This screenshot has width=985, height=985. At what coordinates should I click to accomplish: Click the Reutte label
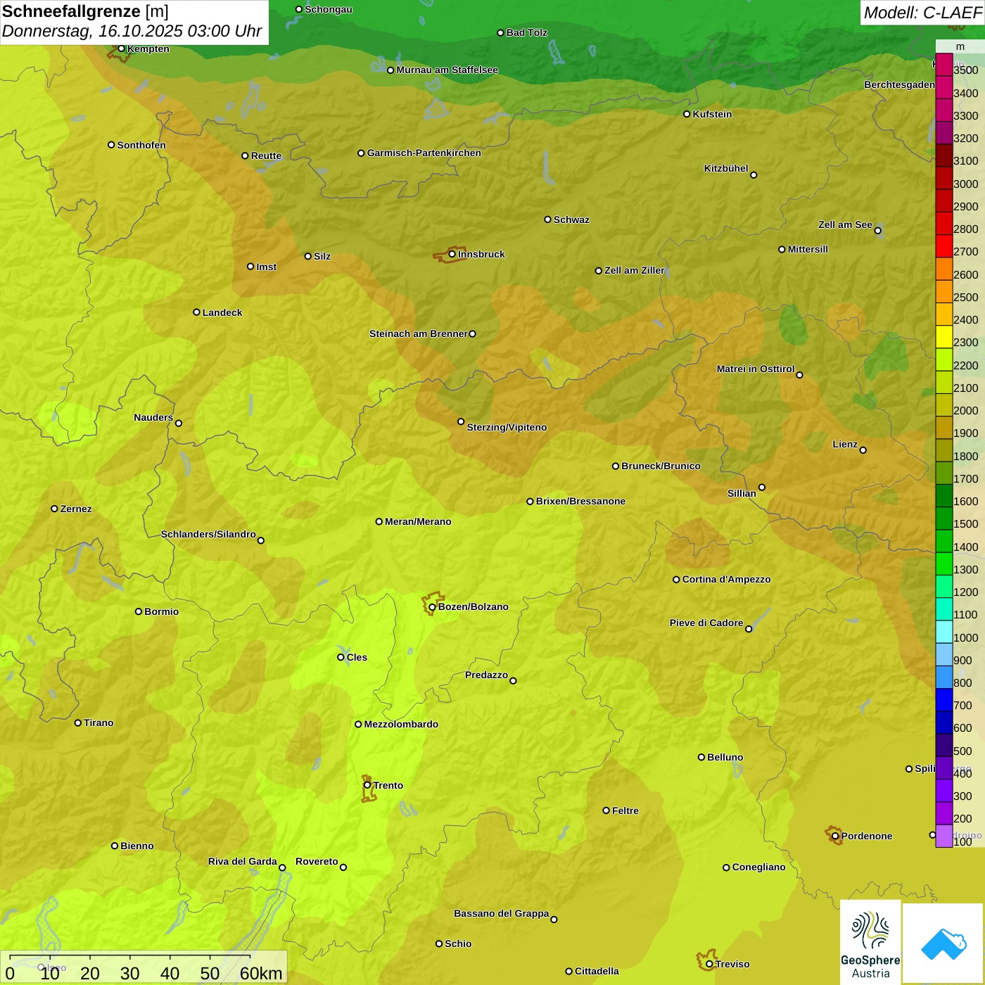point(266,155)
